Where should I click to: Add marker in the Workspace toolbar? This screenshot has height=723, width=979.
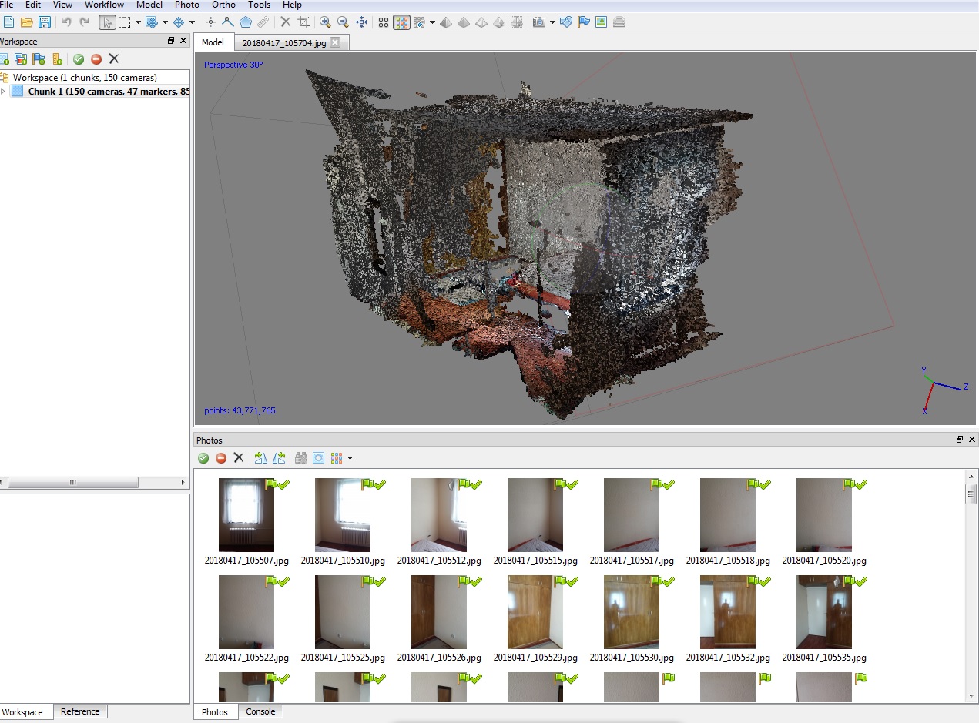(x=39, y=59)
